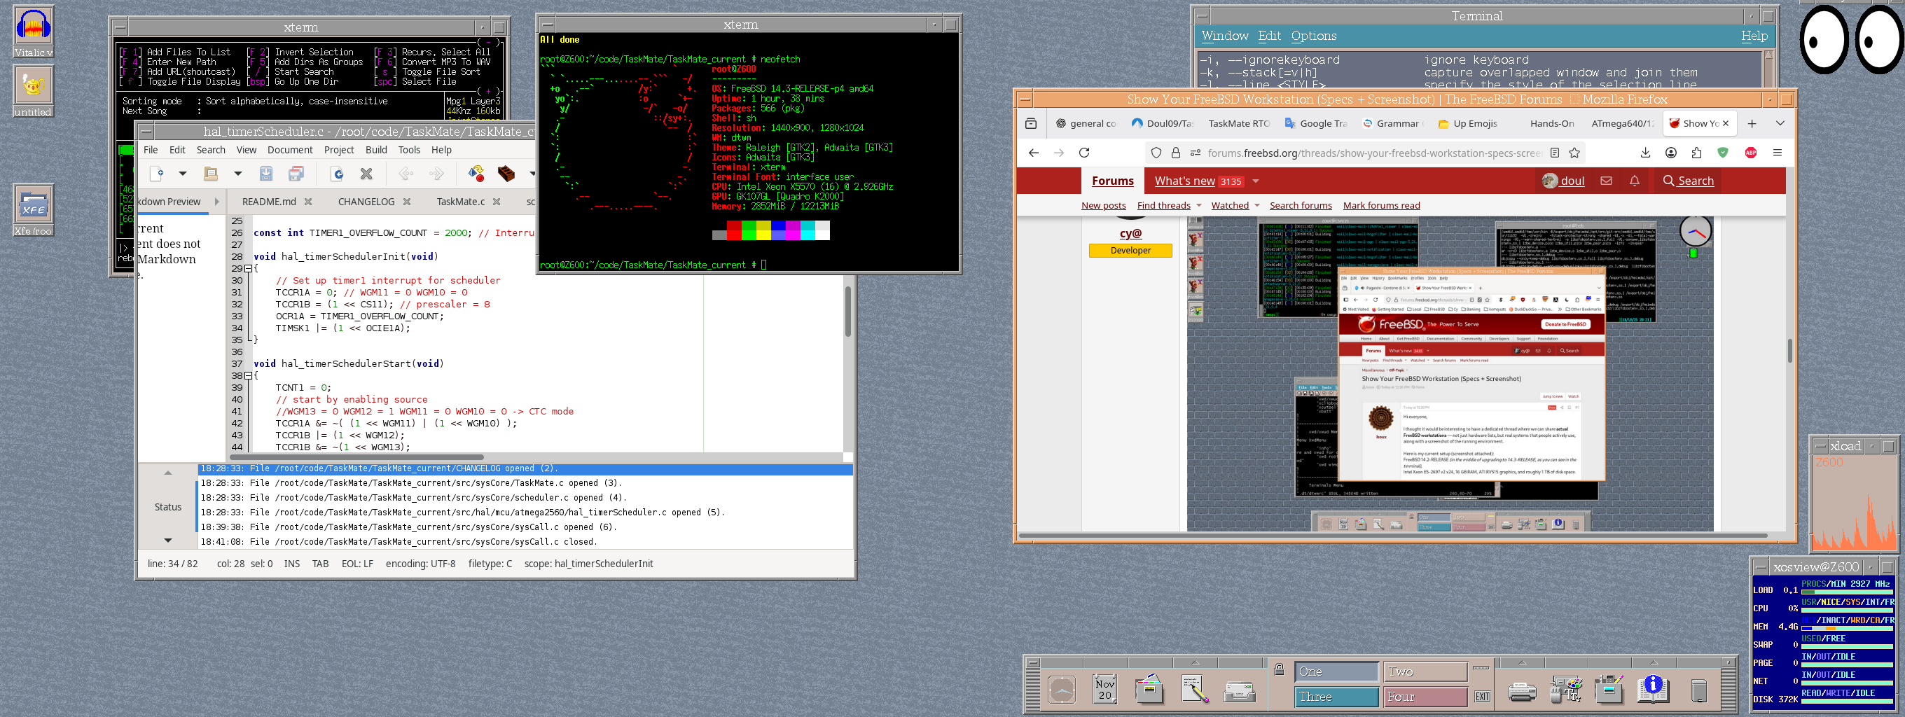
Task: Expand the What's new menu arrow
Action: (1256, 181)
